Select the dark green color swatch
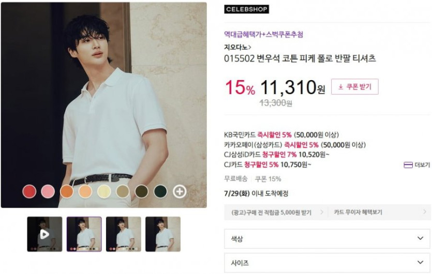432x274 pixels. pyautogui.click(x=160, y=191)
